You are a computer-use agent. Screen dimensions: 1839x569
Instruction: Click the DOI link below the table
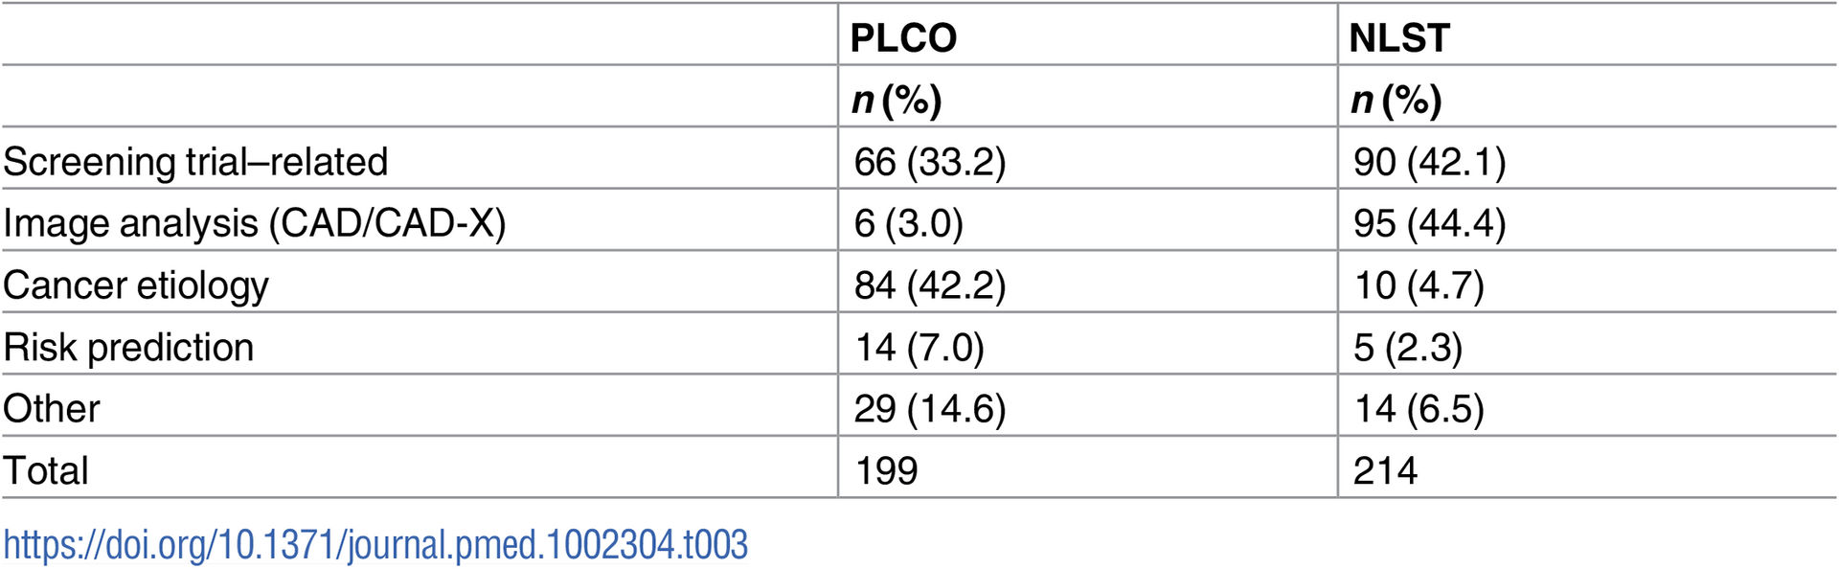(x=375, y=545)
